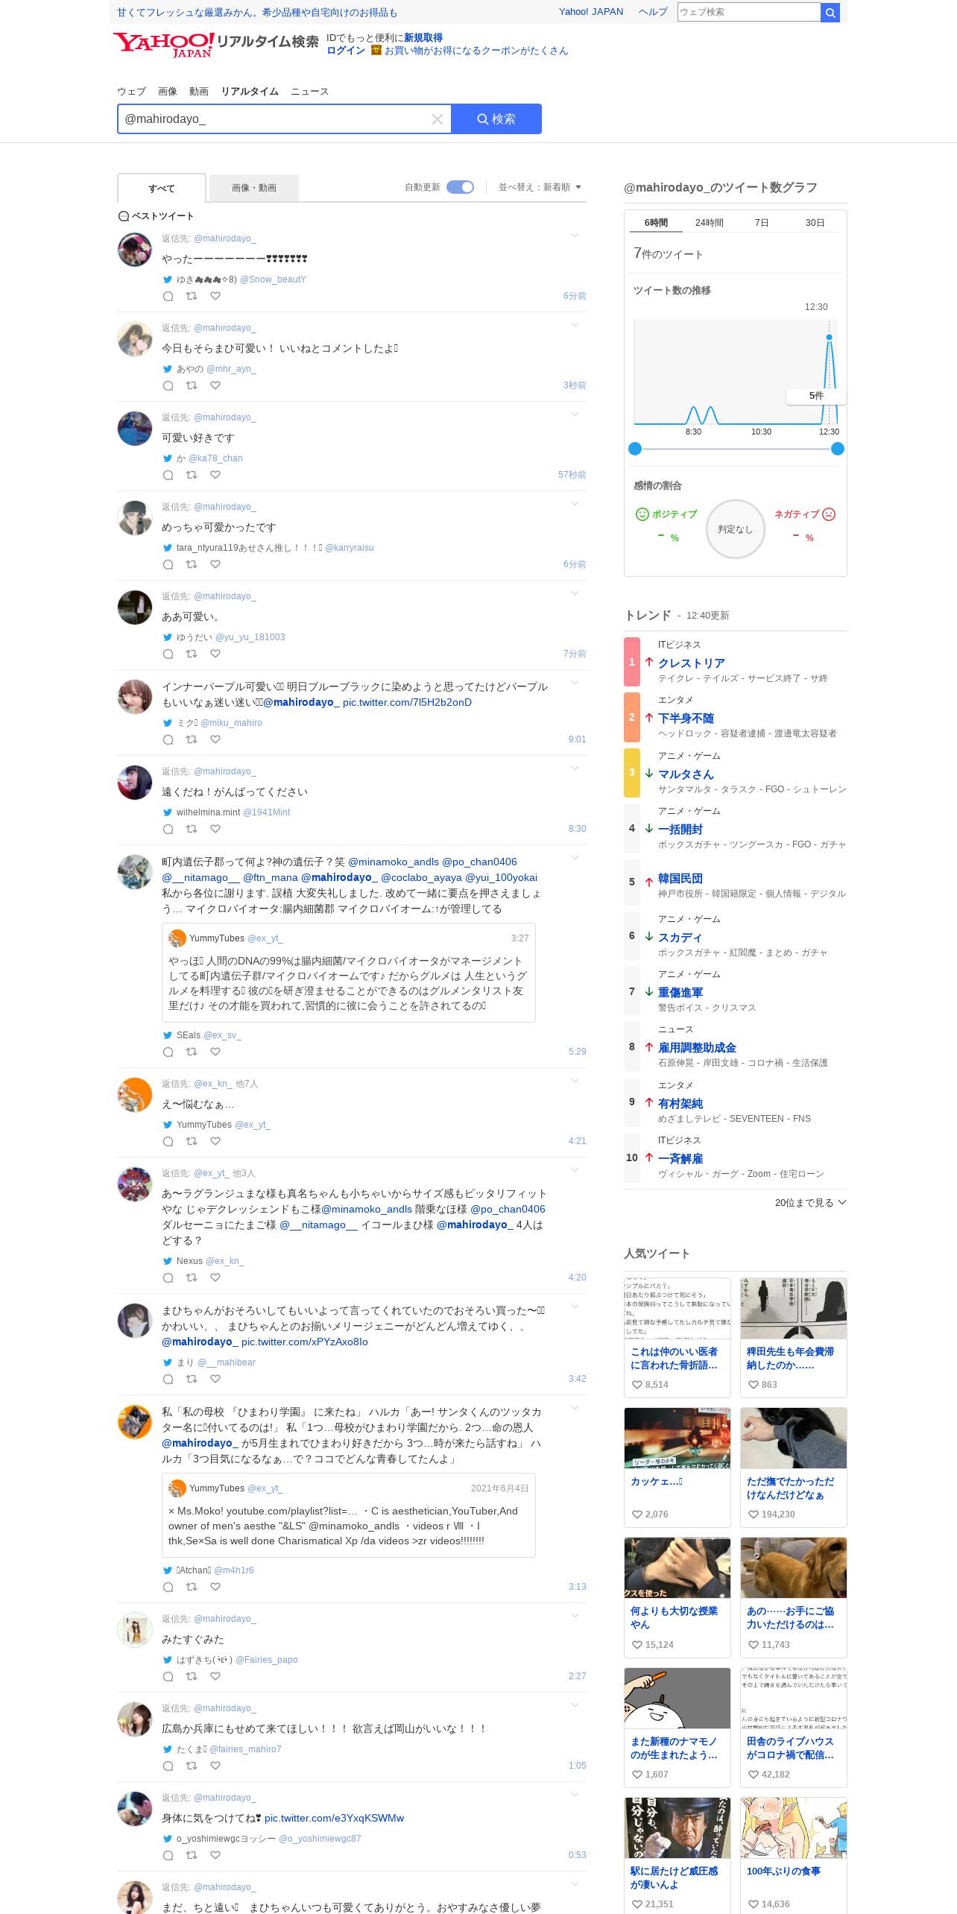Click the 12:30 peak point on graph
This screenshot has height=1914, width=957.
point(829,338)
